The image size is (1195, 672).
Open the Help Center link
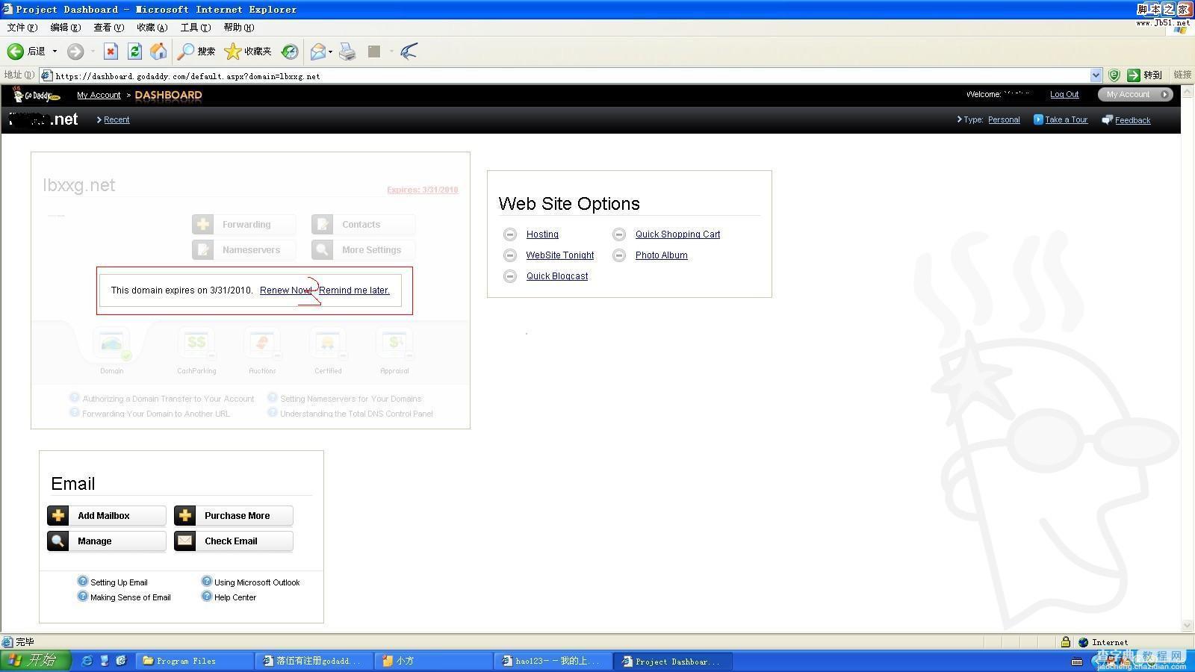click(x=235, y=597)
